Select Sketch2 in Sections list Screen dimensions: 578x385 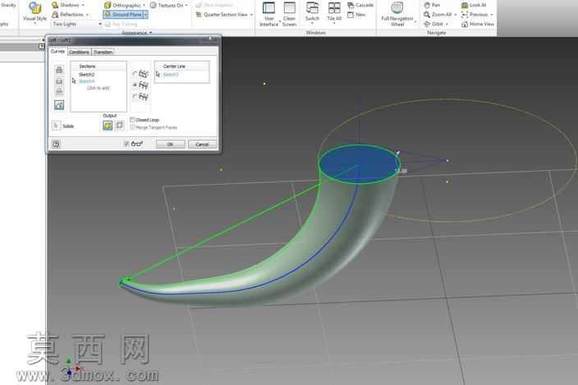87,75
